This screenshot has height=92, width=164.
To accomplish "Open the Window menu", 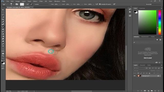I will pyautogui.click(x=57, y=1).
